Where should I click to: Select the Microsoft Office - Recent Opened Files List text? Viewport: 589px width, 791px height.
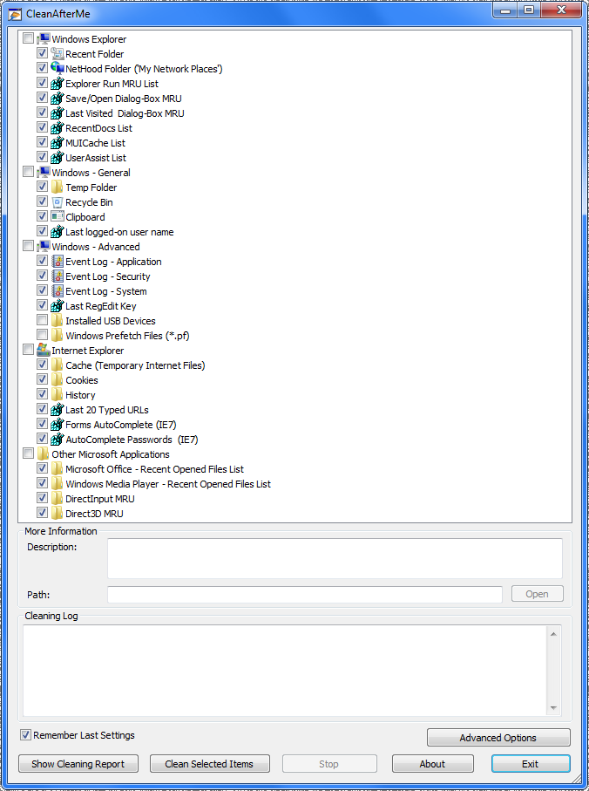155,469
